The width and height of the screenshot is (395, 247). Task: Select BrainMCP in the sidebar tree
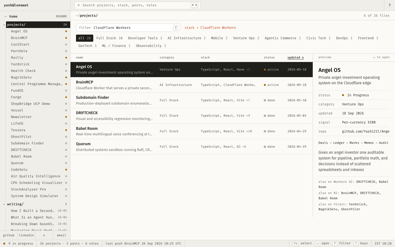[38, 38]
